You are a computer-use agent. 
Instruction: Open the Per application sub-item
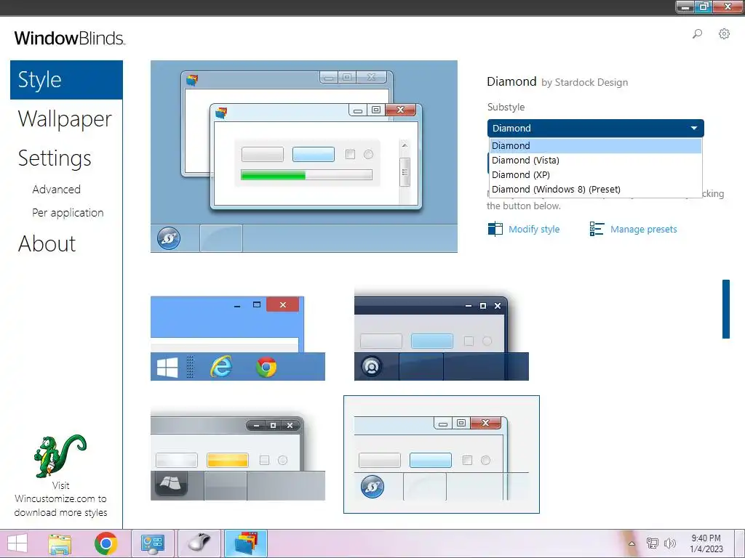click(68, 213)
